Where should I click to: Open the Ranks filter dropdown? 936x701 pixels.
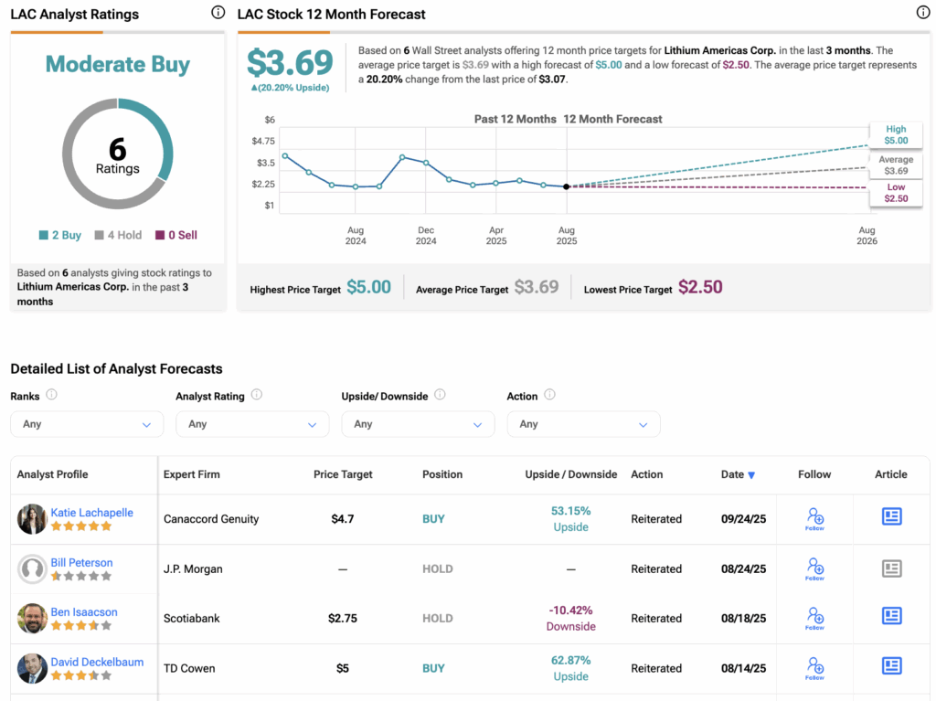[x=87, y=424]
